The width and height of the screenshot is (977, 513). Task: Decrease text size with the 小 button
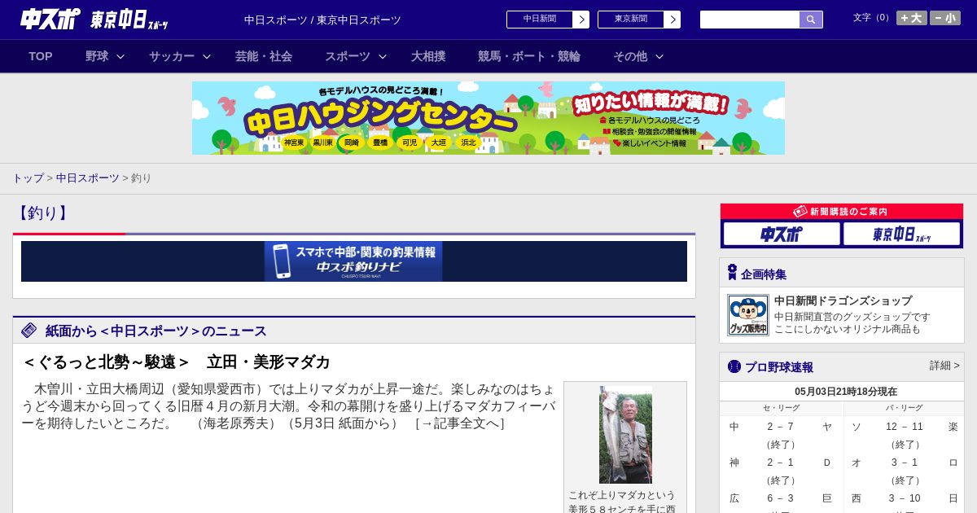click(x=945, y=18)
